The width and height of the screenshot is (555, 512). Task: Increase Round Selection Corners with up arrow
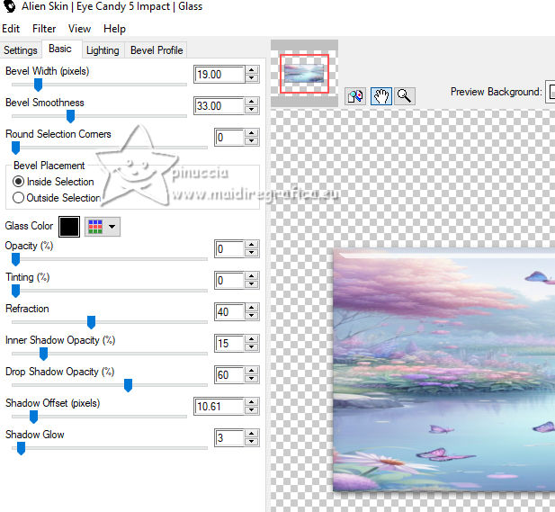point(251,133)
